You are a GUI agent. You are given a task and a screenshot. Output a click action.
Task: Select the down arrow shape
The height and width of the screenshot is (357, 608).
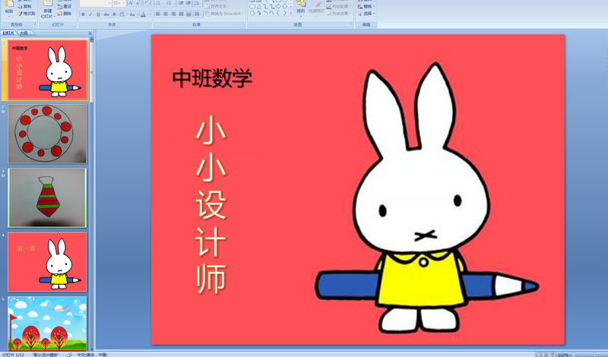(284, 7)
